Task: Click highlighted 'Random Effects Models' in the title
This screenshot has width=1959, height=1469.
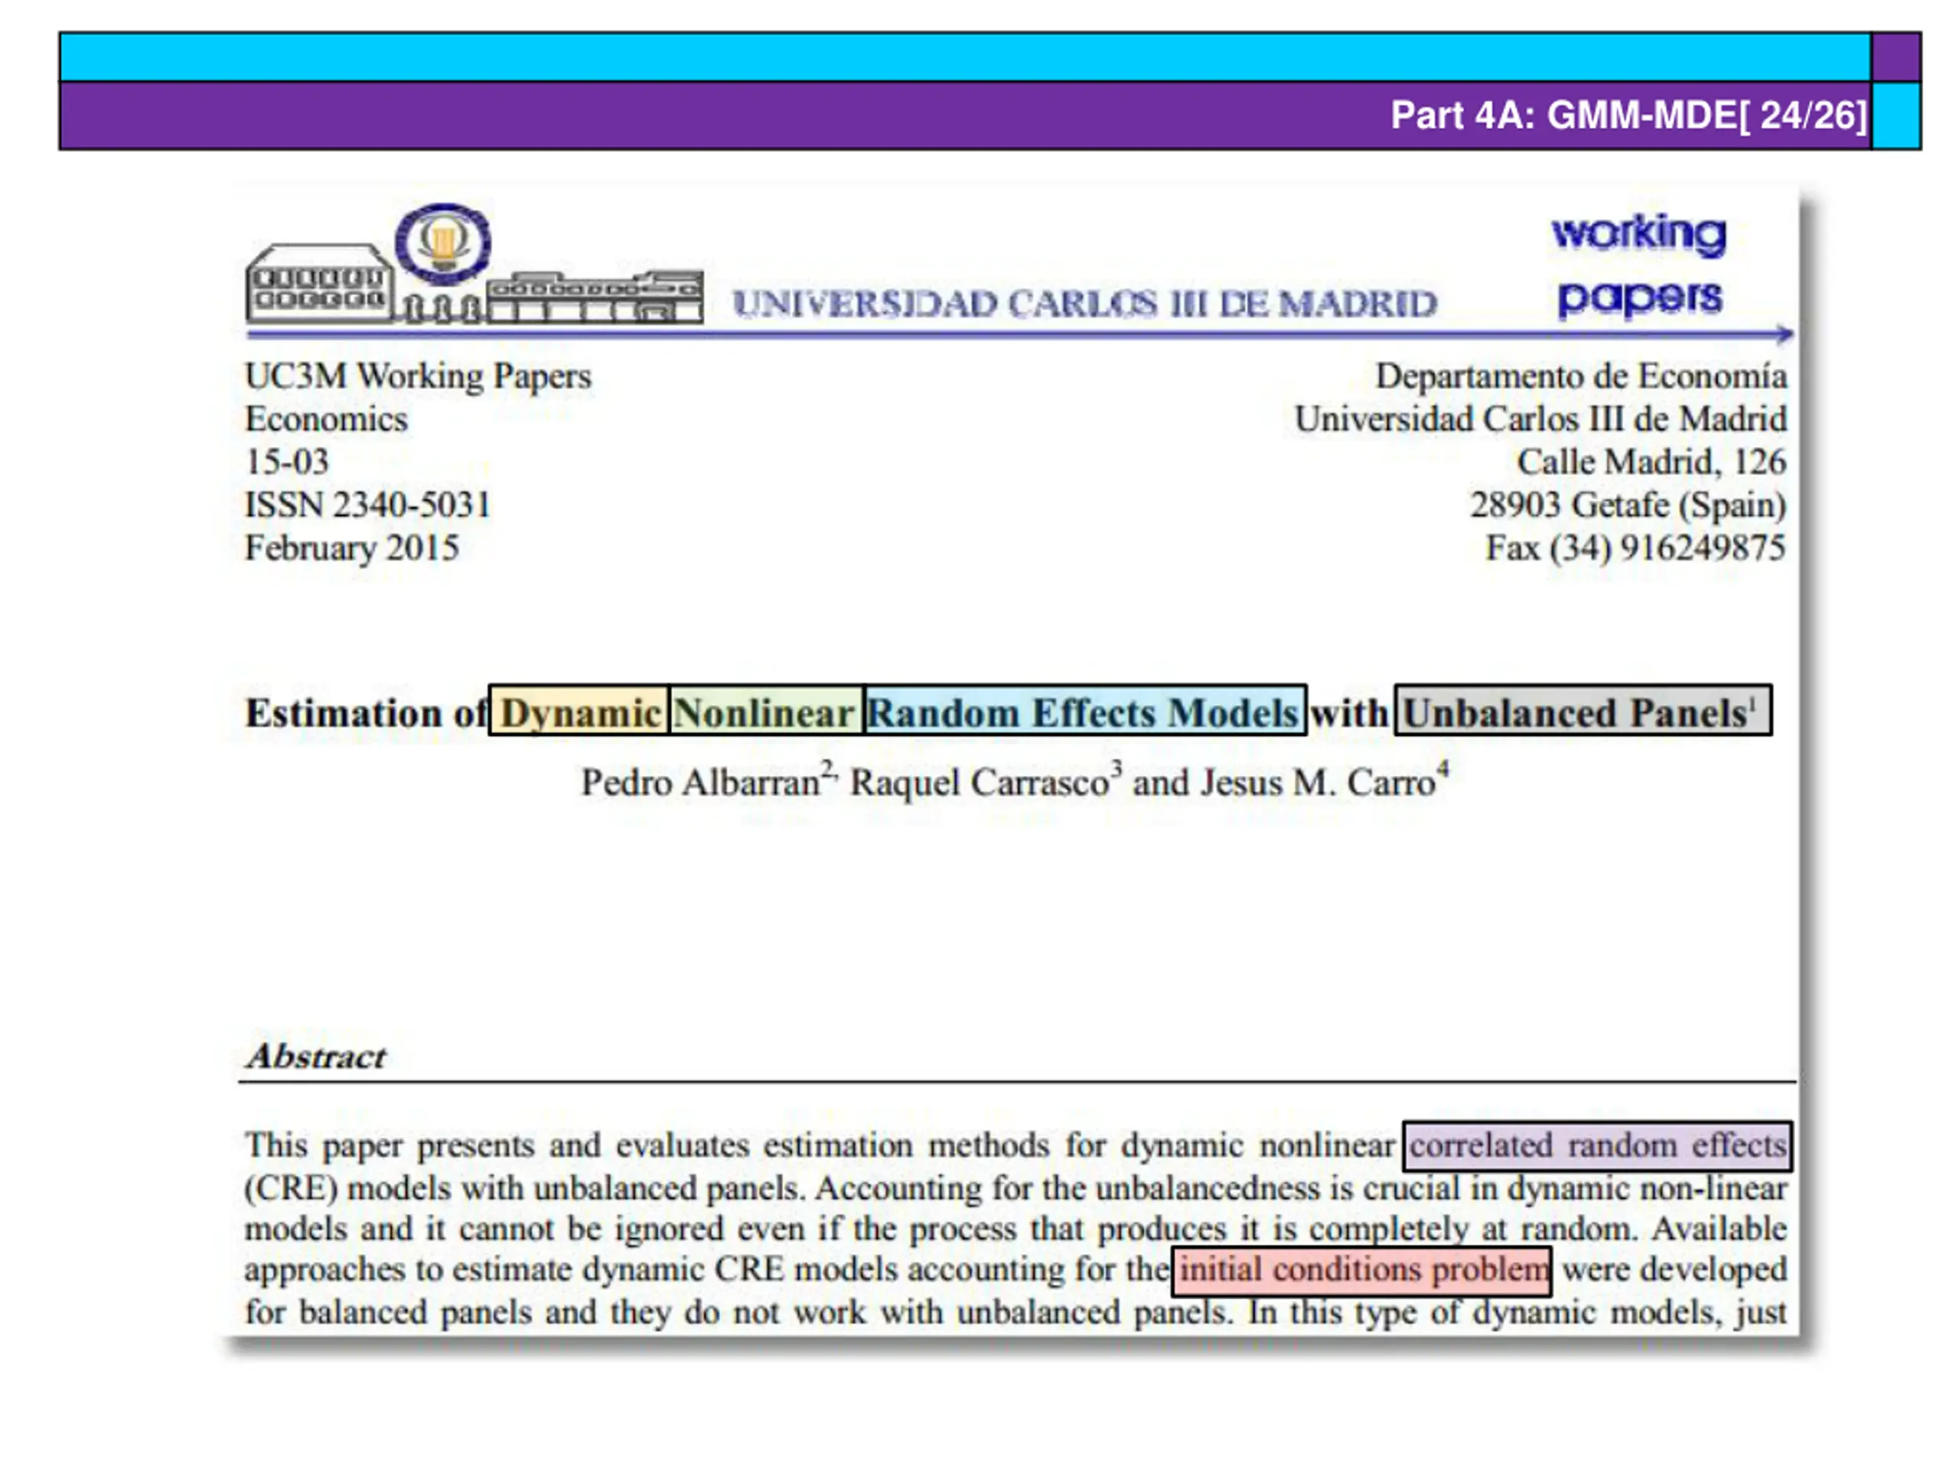Action: [x=1085, y=711]
